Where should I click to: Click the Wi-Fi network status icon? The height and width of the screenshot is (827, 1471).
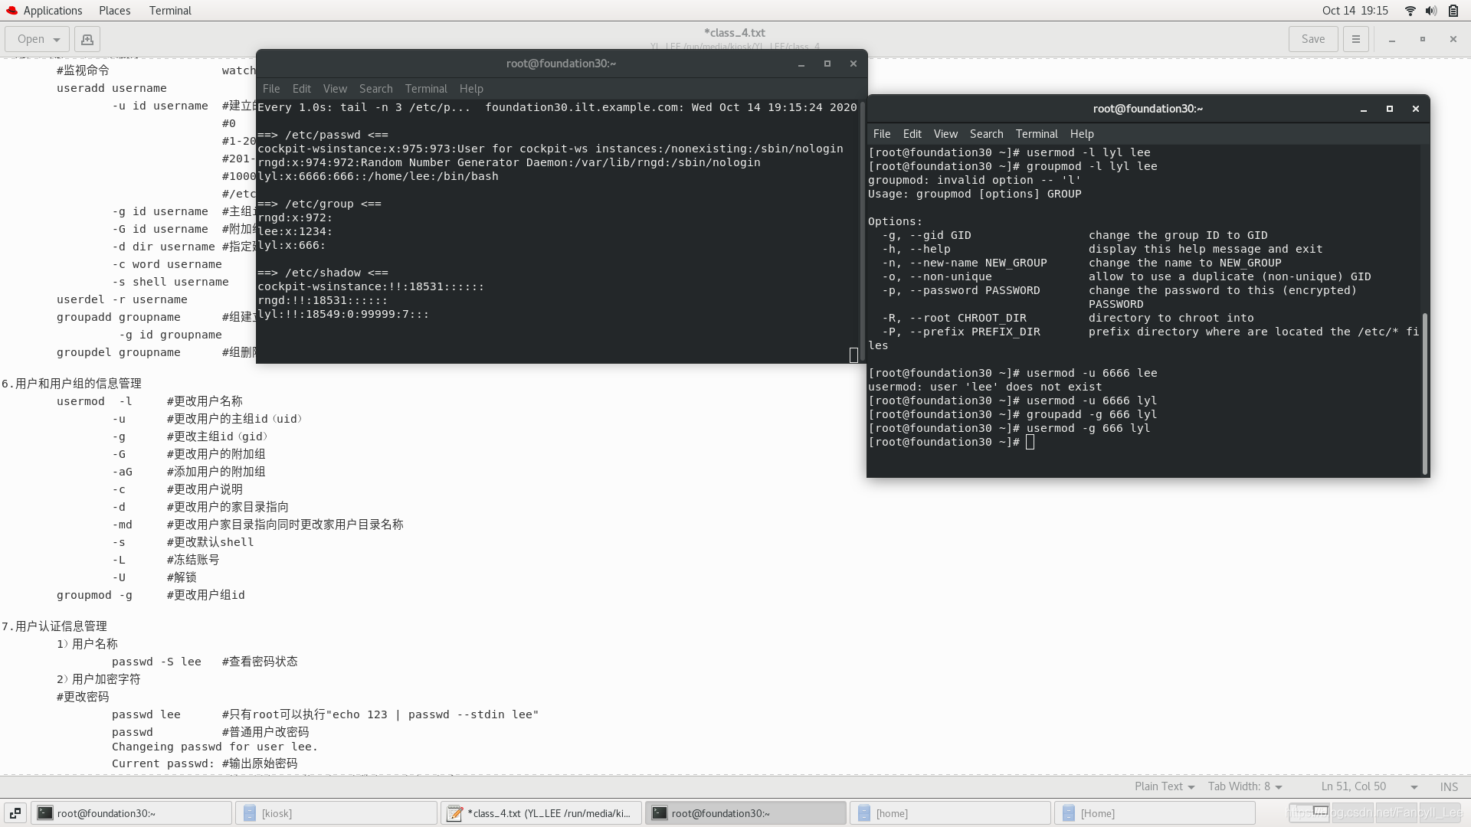[x=1410, y=11]
